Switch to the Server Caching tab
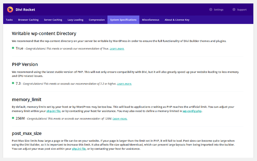The height and width of the screenshot is (161, 257). pos(53,20)
